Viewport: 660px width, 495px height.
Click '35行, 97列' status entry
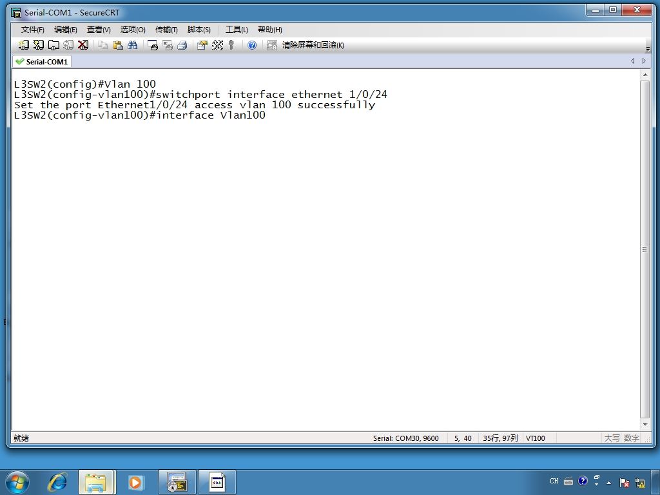tap(500, 438)
